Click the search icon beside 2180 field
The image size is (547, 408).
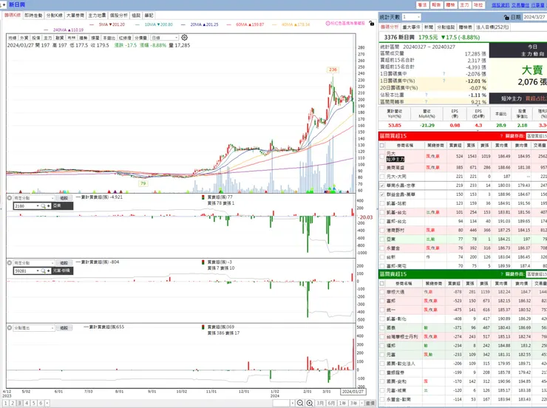44,206
